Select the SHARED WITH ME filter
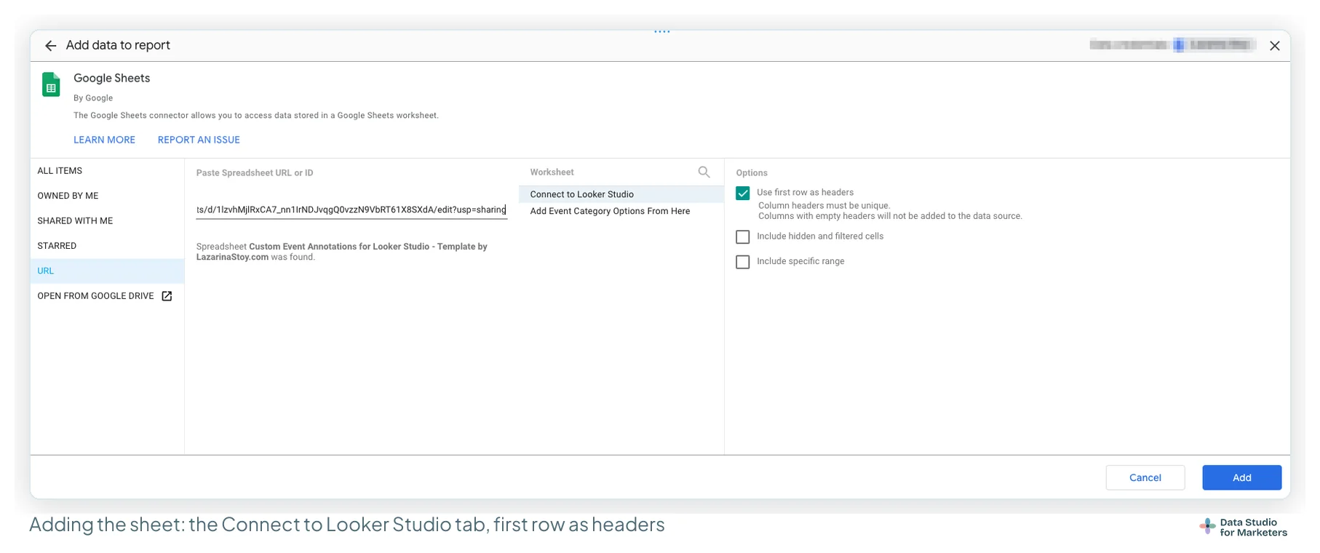Image resolution: width=1320 pixels, height=553 pixels. click(107, 220)
